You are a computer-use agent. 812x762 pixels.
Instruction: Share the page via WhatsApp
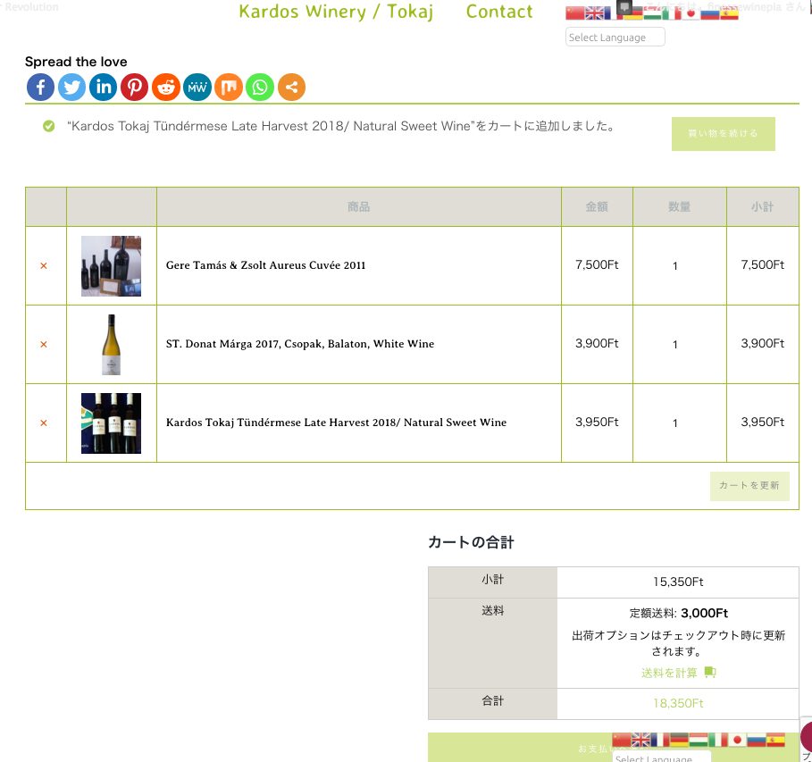pos(260,87)
